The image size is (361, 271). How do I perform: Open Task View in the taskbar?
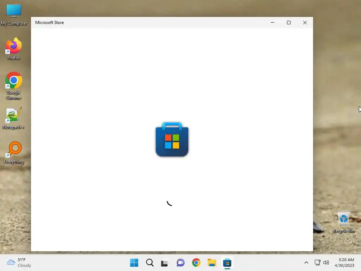point(165,263)
